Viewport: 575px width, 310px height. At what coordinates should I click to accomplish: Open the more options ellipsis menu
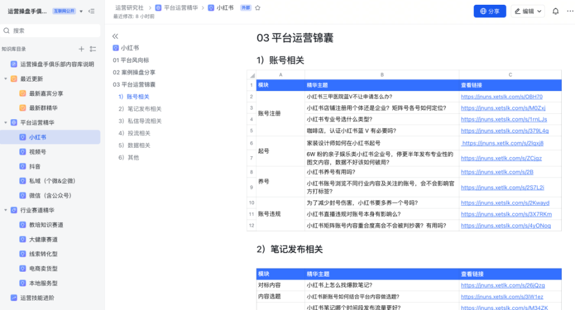(570, 11)
